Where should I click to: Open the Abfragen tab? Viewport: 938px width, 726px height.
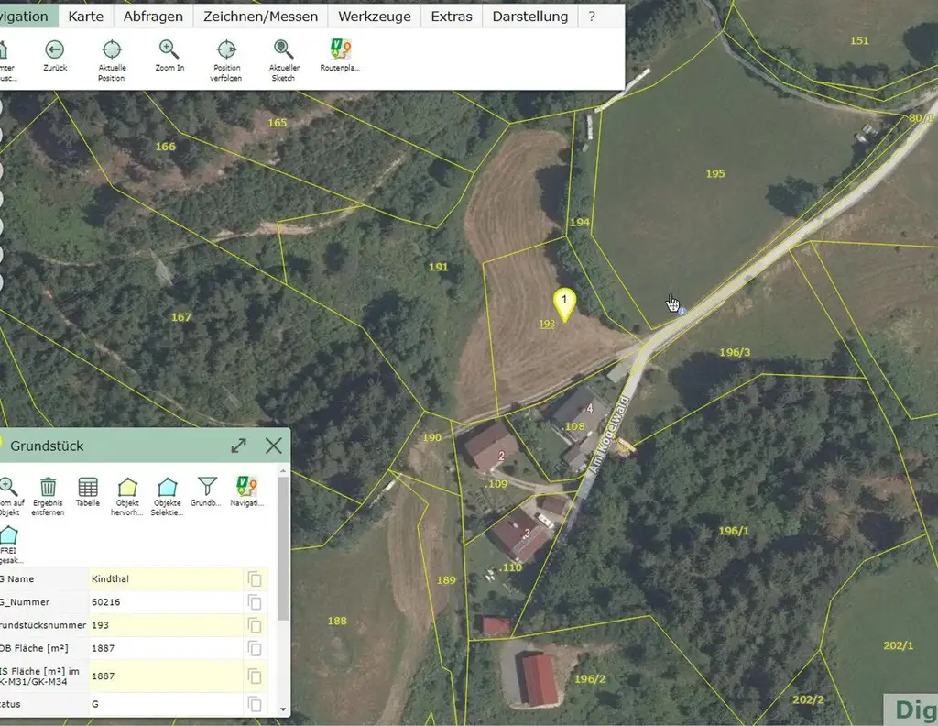[153, 16]
